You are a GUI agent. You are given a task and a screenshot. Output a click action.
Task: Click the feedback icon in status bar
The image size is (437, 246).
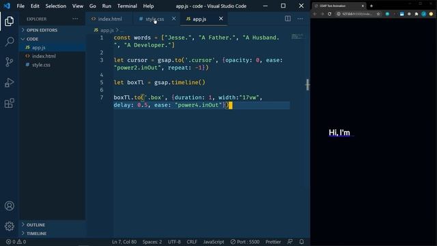[290, 242]
